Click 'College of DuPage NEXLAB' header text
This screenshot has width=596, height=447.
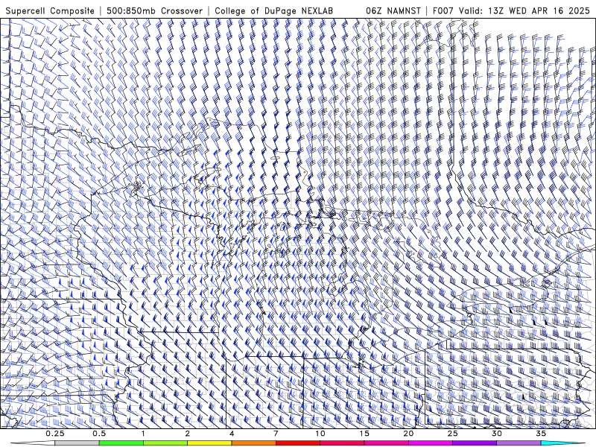point(273,10)
